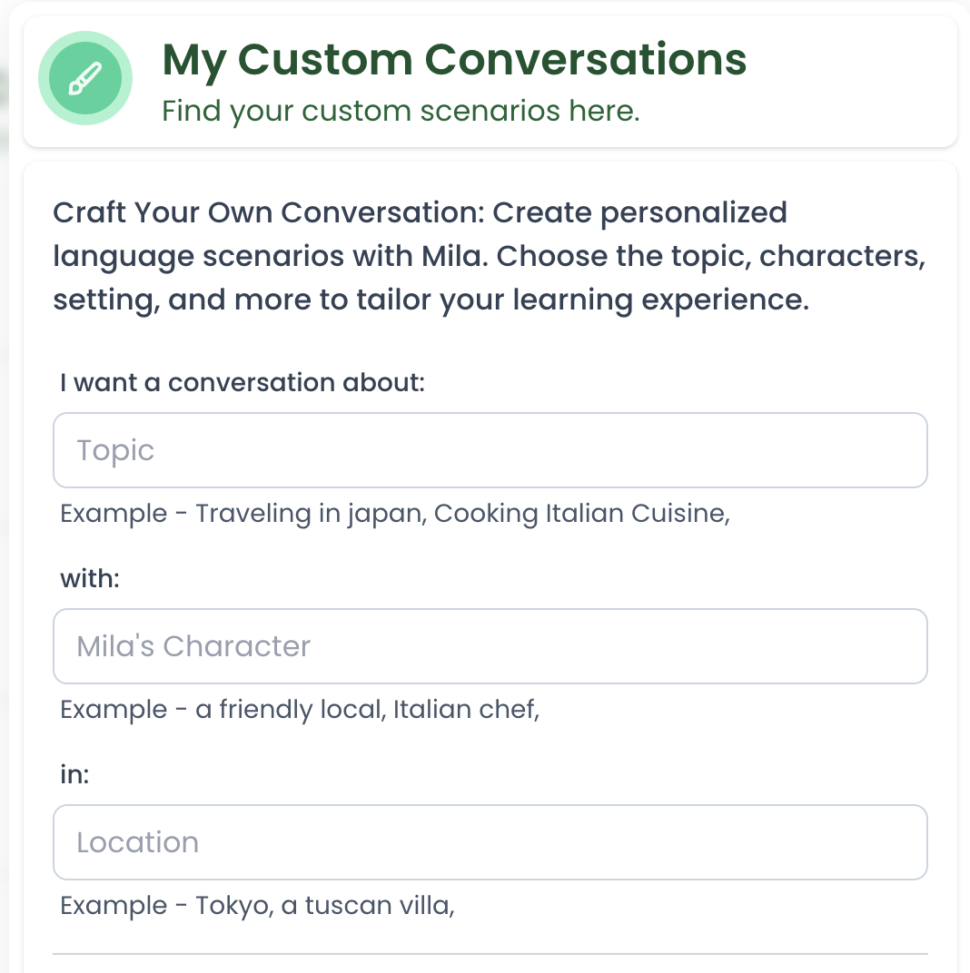Click the My Custom Conversations heading
Image resolution: width=970 pixels, height=973 pixels.
tap(454, 60)
